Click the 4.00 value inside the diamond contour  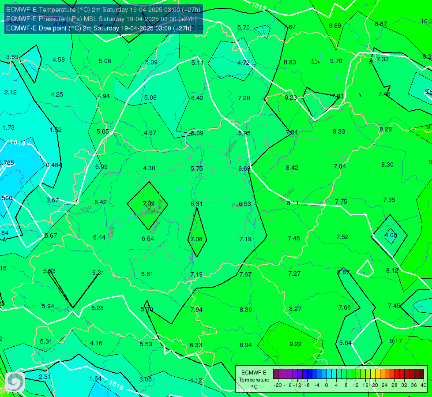coord(391,235)
